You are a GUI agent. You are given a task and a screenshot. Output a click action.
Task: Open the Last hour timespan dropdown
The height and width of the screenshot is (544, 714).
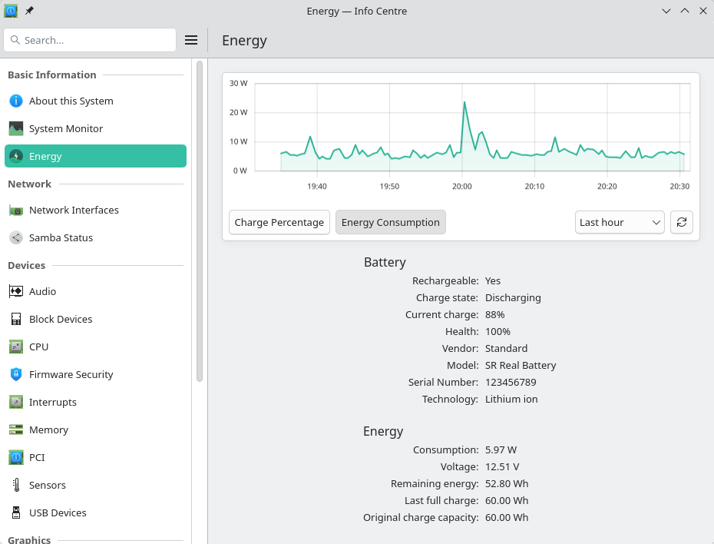click(x=619, y=222)
